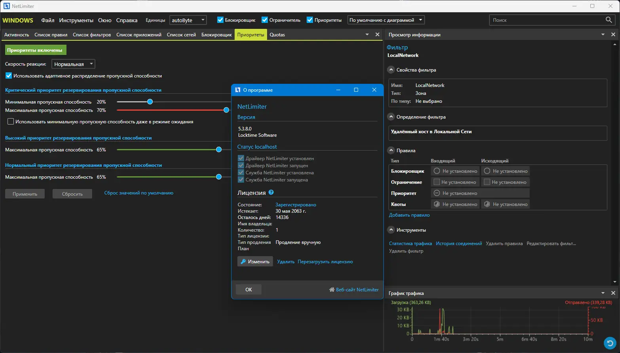Click the Priority rule icon

[x=437, y=193]
